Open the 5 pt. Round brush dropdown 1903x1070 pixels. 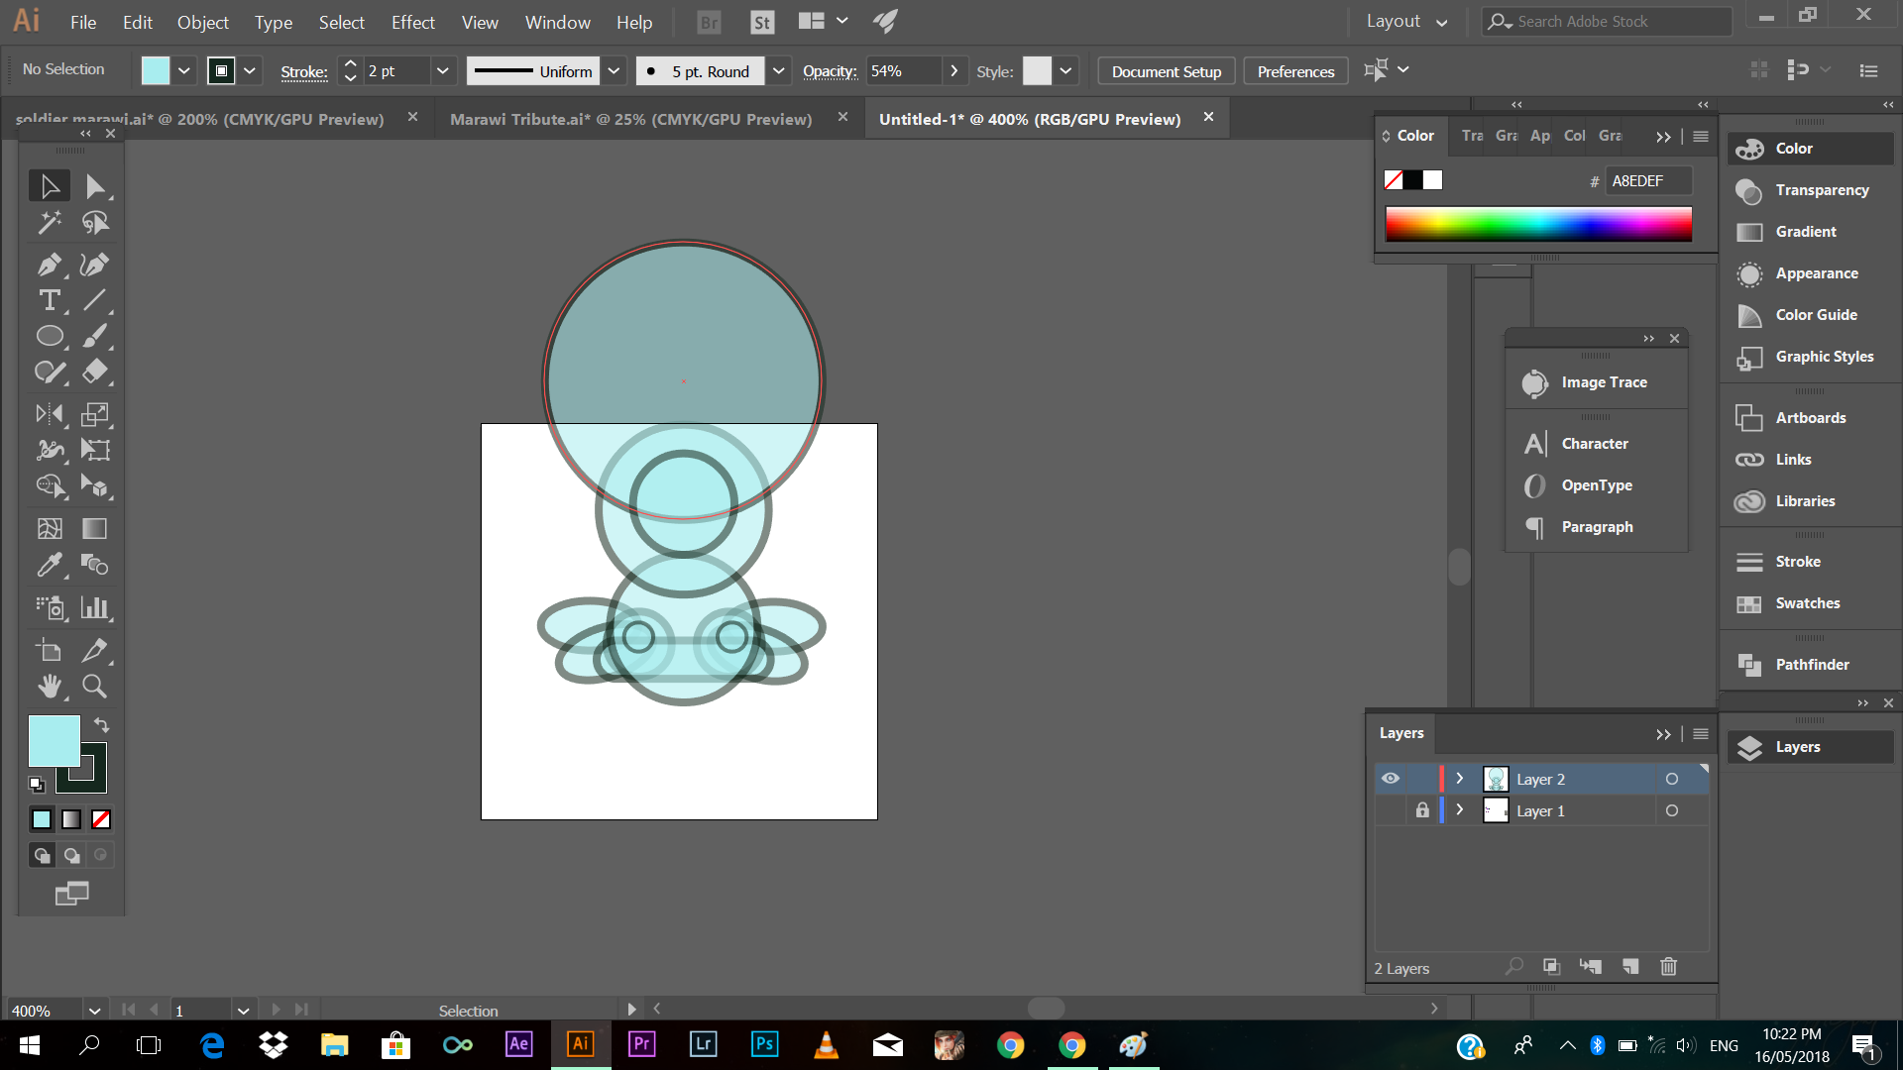click(x=779, y=71)
